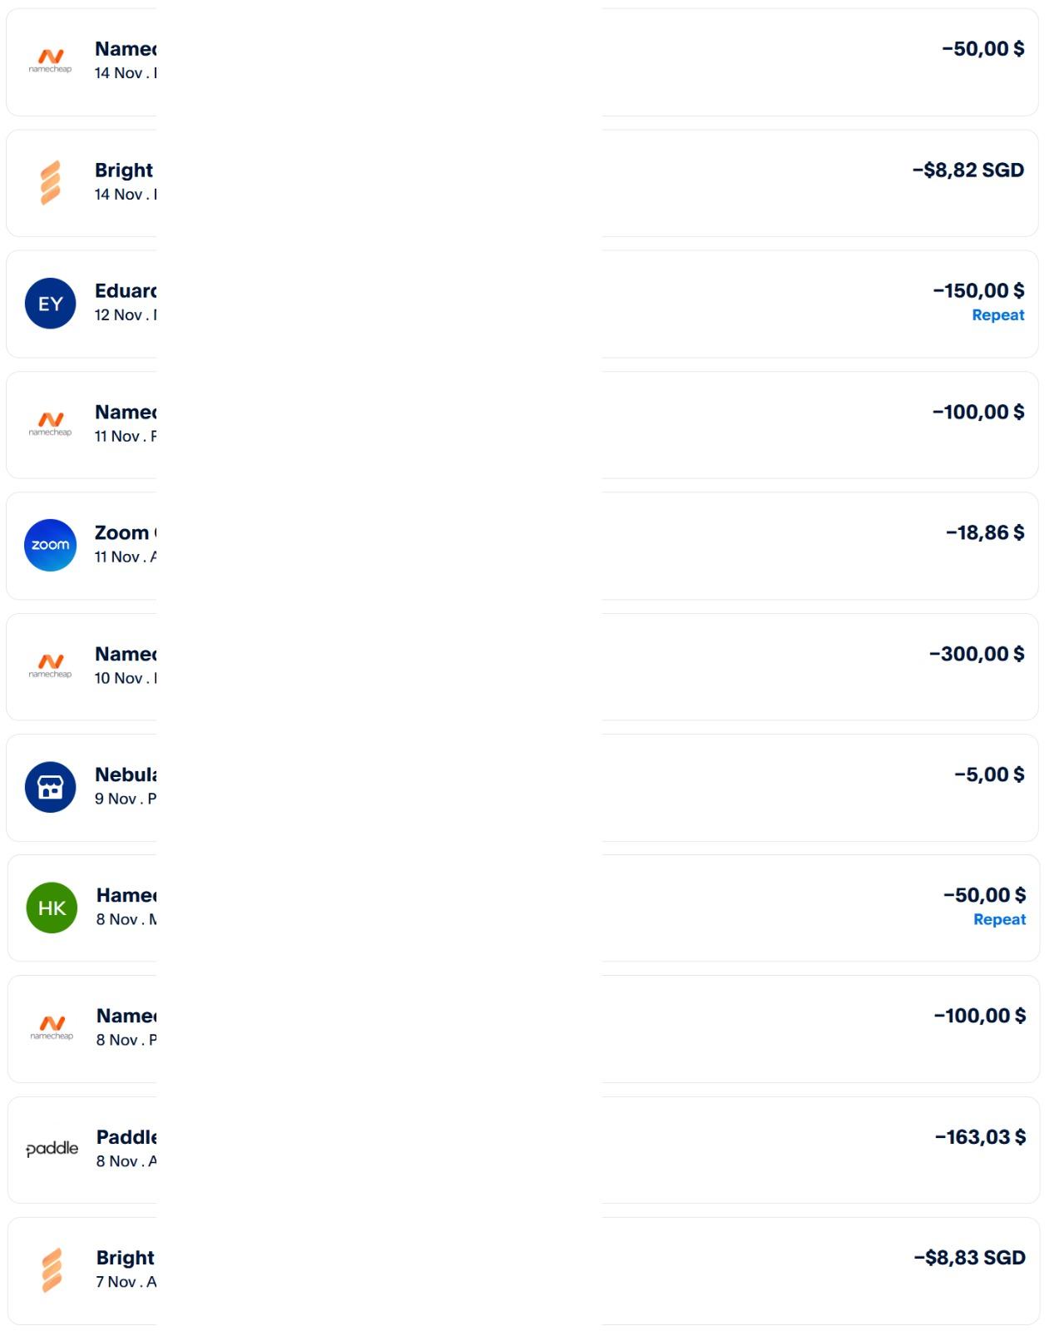Click Namecheap logo on 11 Nov transaction
Screen dimensions: 1049x1331
(x=51, y=423)
